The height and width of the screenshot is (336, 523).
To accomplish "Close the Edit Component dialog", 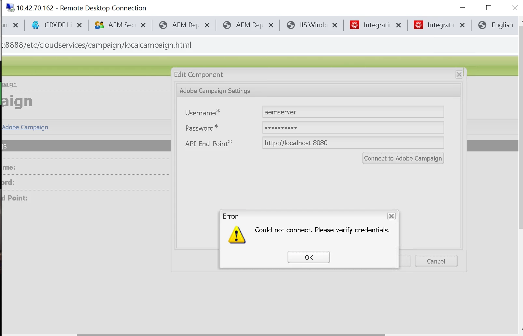I will pos(459,74).
